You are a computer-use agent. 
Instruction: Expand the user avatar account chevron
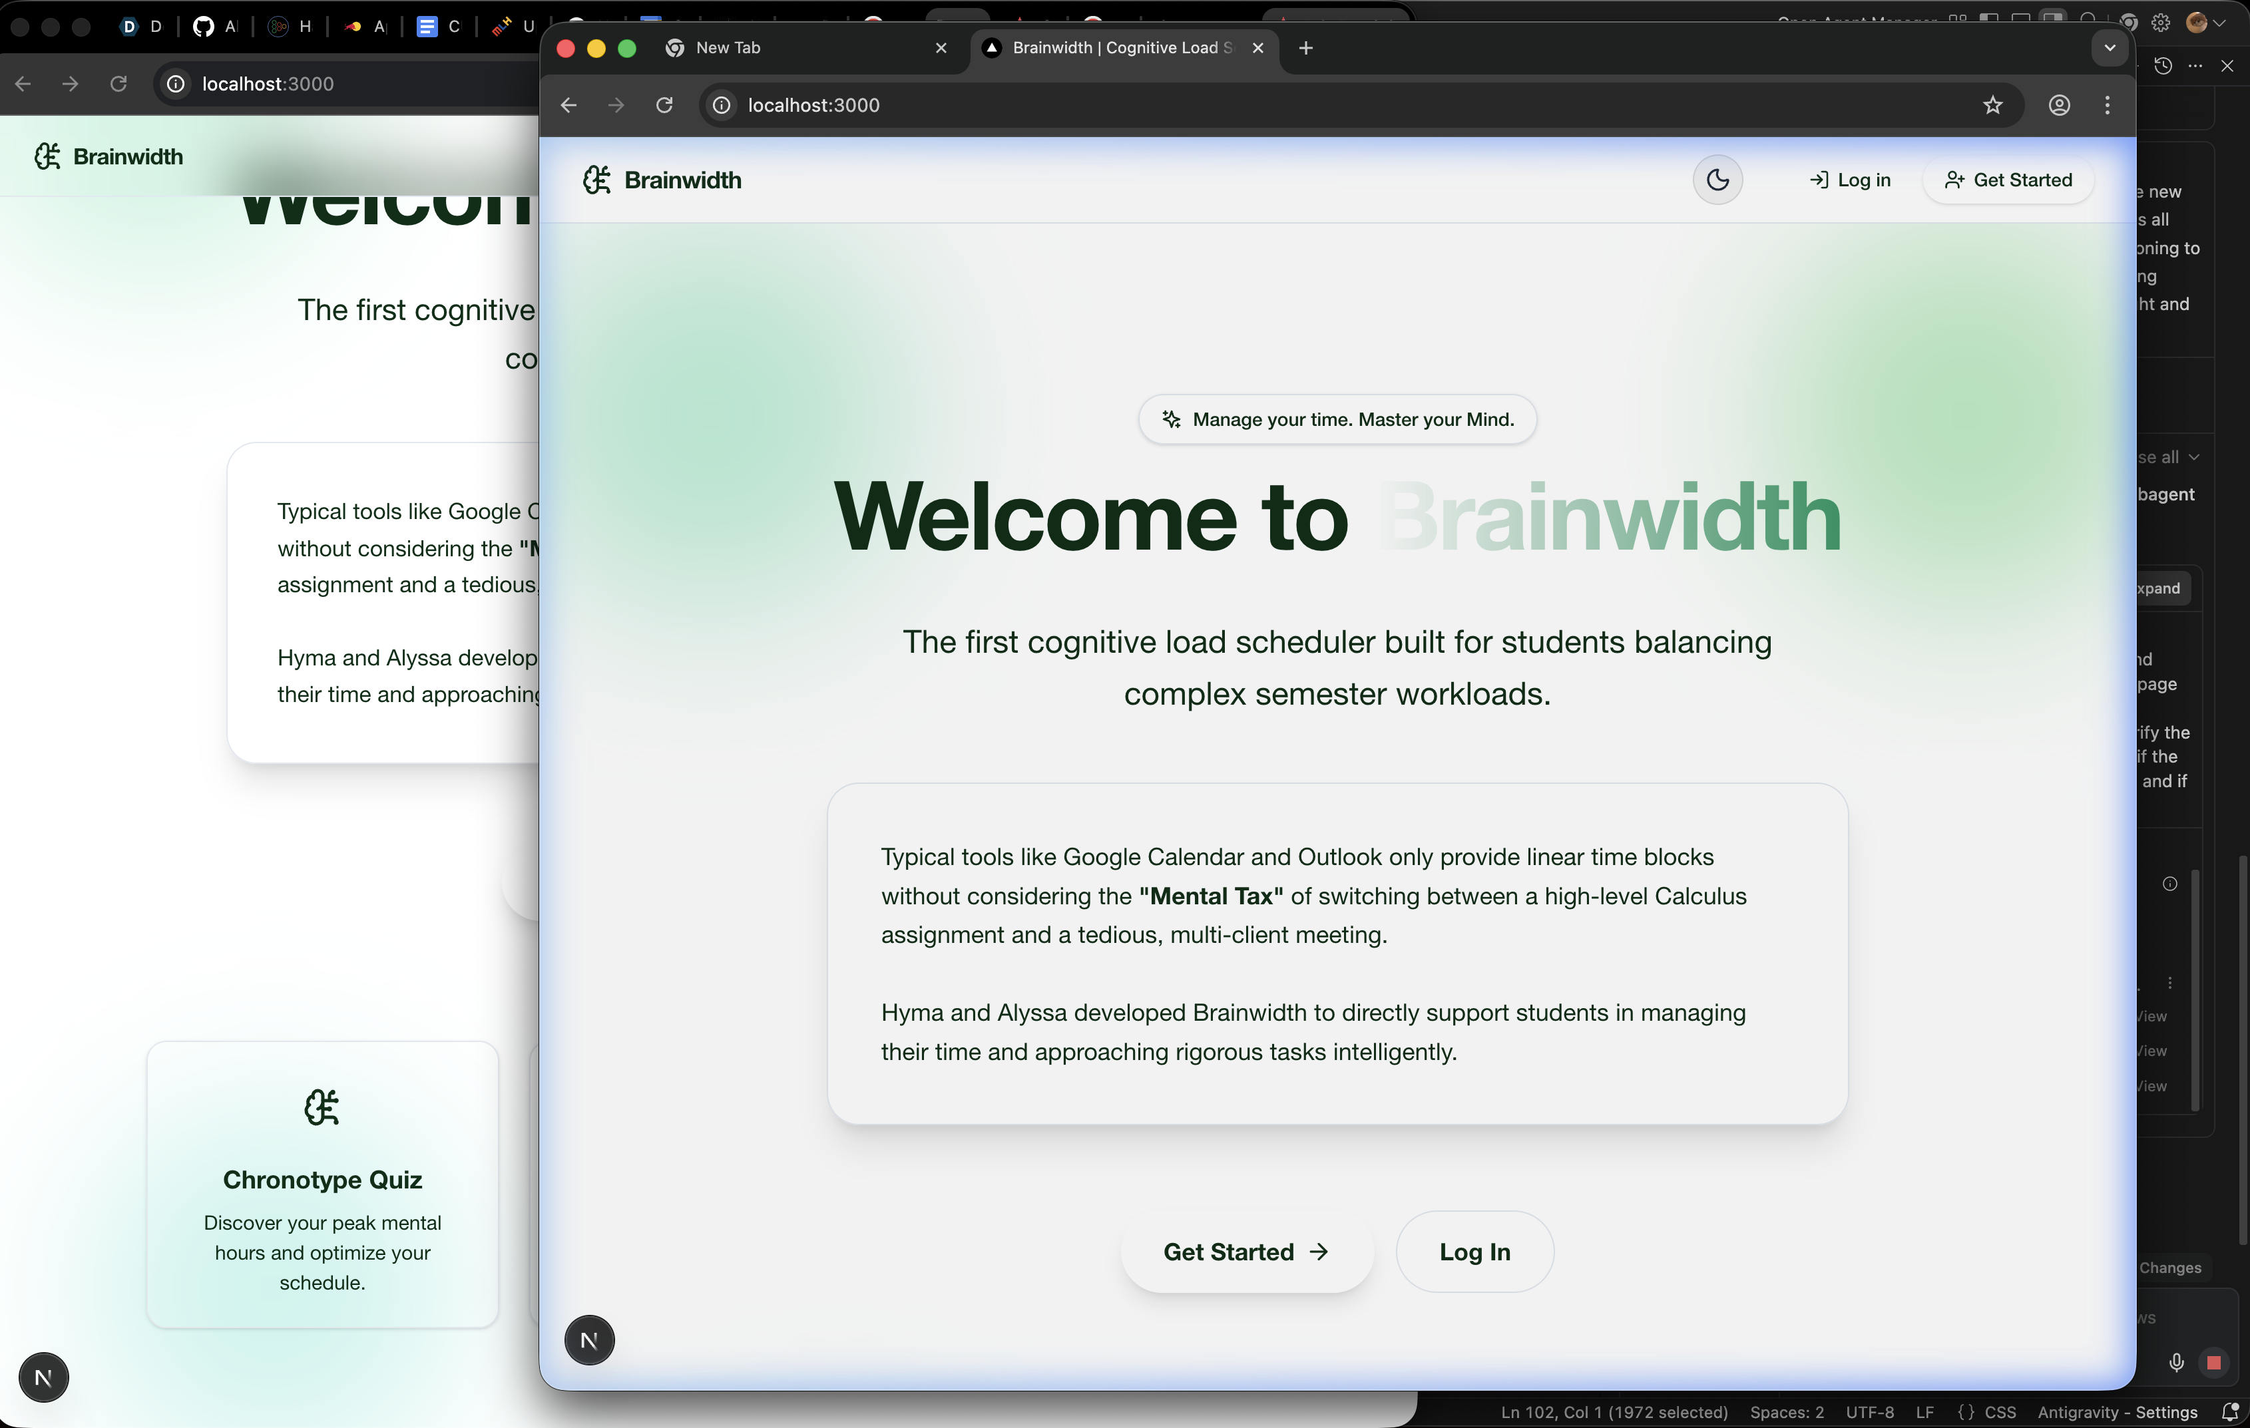pyautogui.click(x=2219, y=23)
